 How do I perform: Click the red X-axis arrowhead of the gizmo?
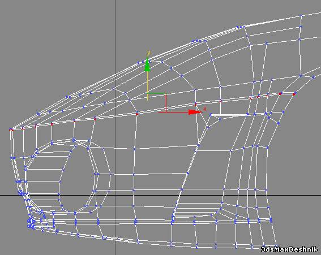coord(195,112)
